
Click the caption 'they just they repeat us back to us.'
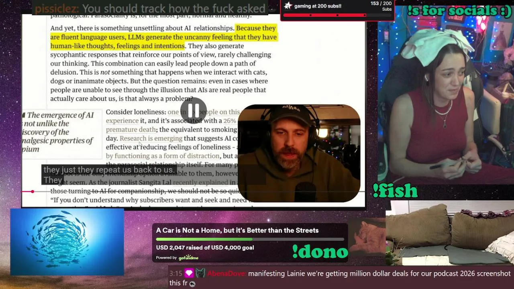click(109, 170)
